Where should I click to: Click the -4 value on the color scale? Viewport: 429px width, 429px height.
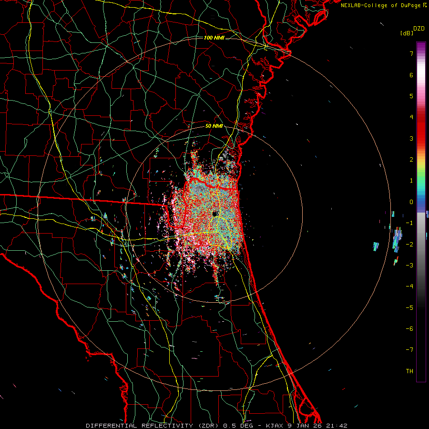(x=409, y=286)
